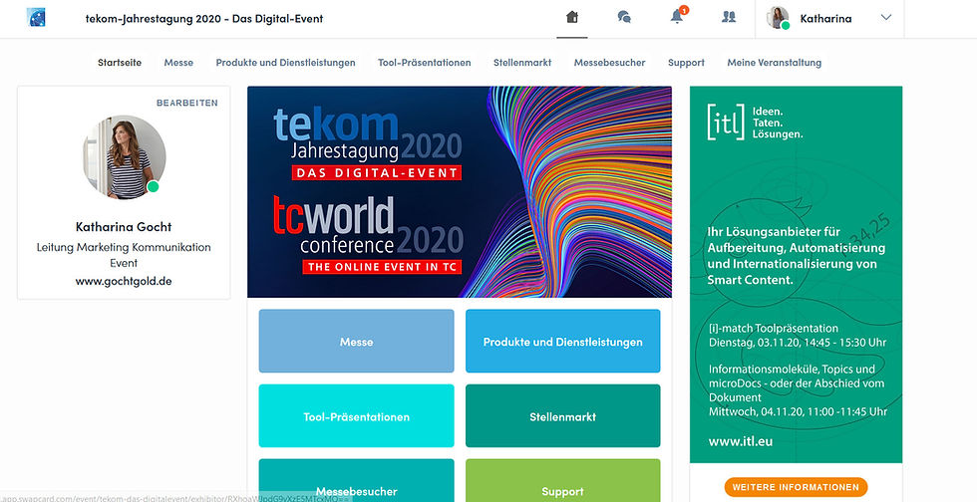Click Katharina username in header
977x502 pixels.
tap(825, 19)
